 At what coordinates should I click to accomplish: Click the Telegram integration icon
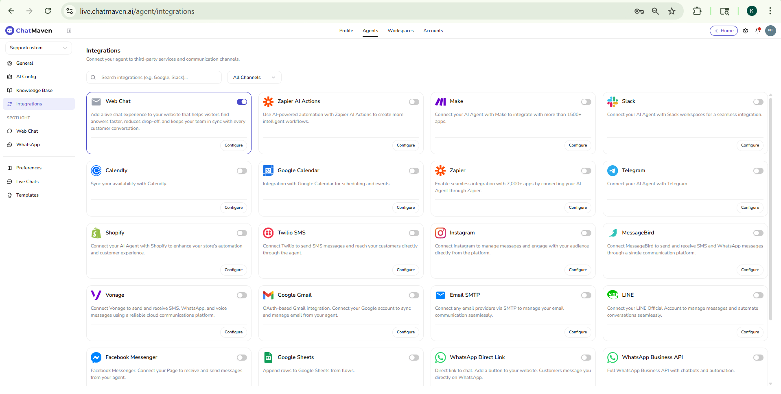click(613, 171)
